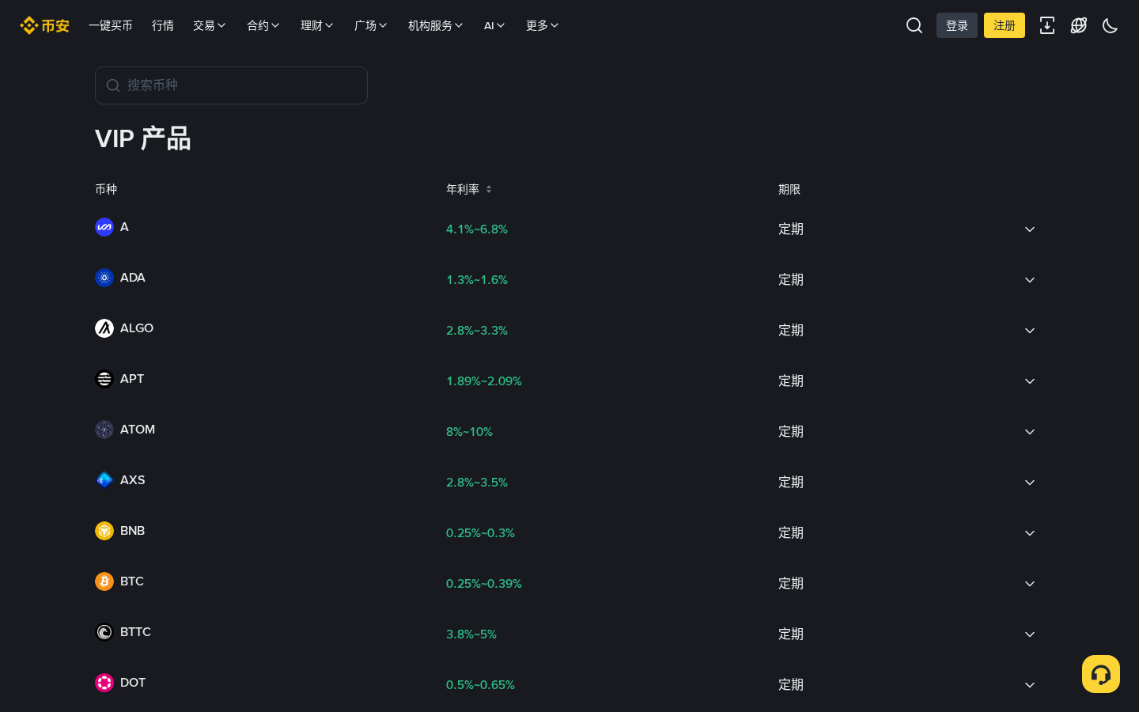1139x712 pixels.
Task: Click the ADA coin icon
Action: pyautogui.click(x=104, y=278)
